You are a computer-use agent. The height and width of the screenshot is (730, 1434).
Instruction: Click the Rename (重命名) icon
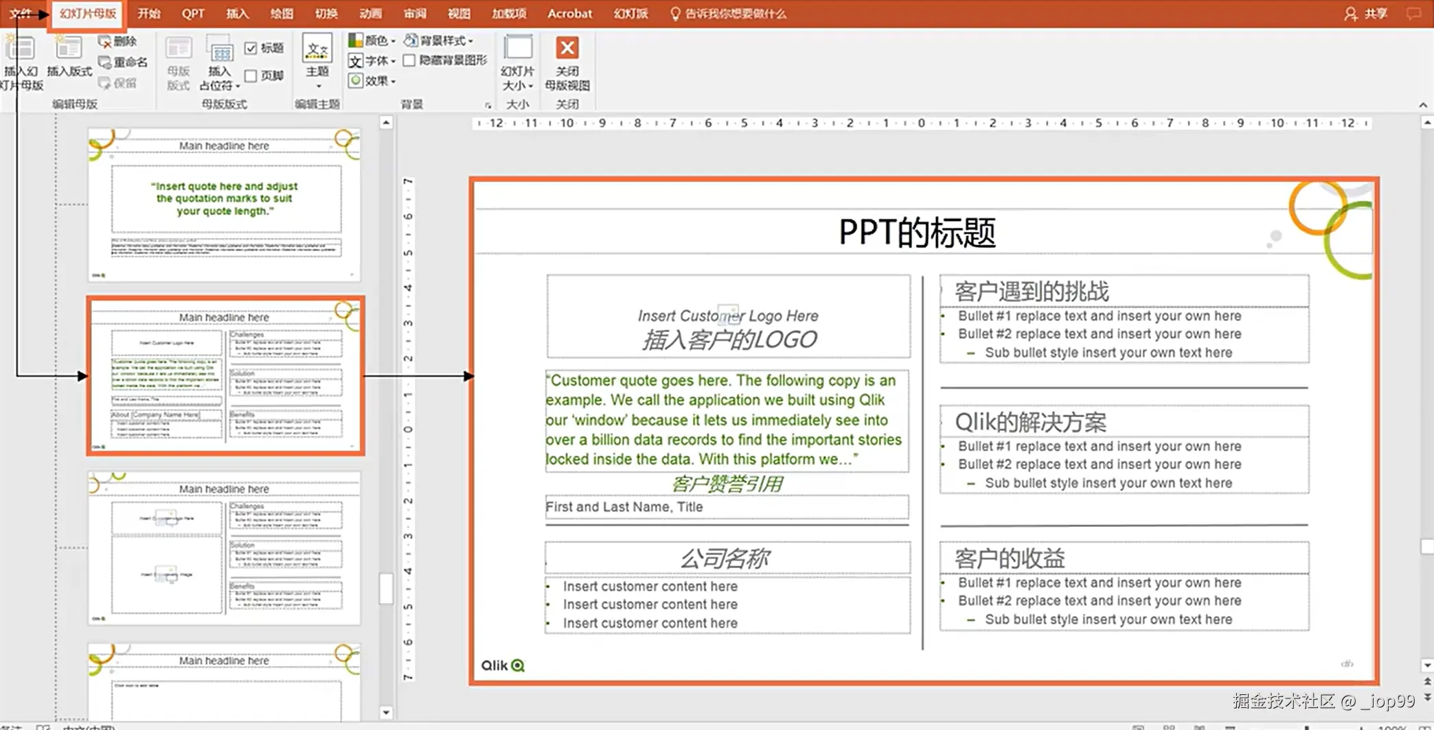105,62
